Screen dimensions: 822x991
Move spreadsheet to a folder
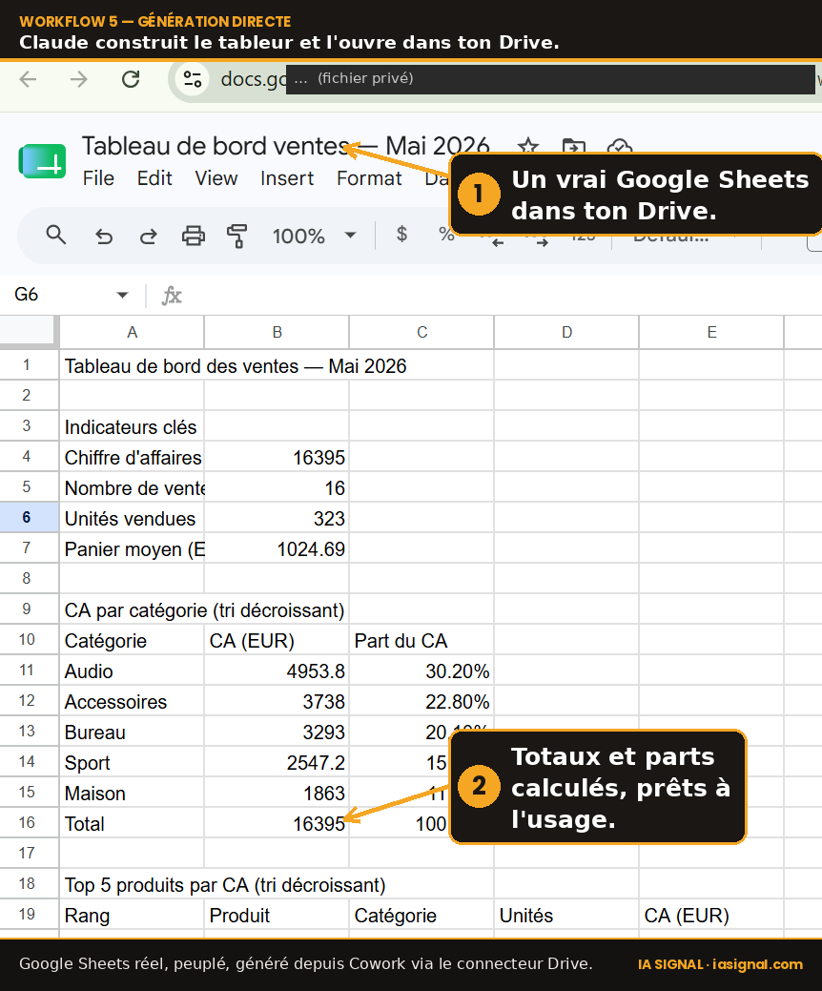[x=573, y=147]
